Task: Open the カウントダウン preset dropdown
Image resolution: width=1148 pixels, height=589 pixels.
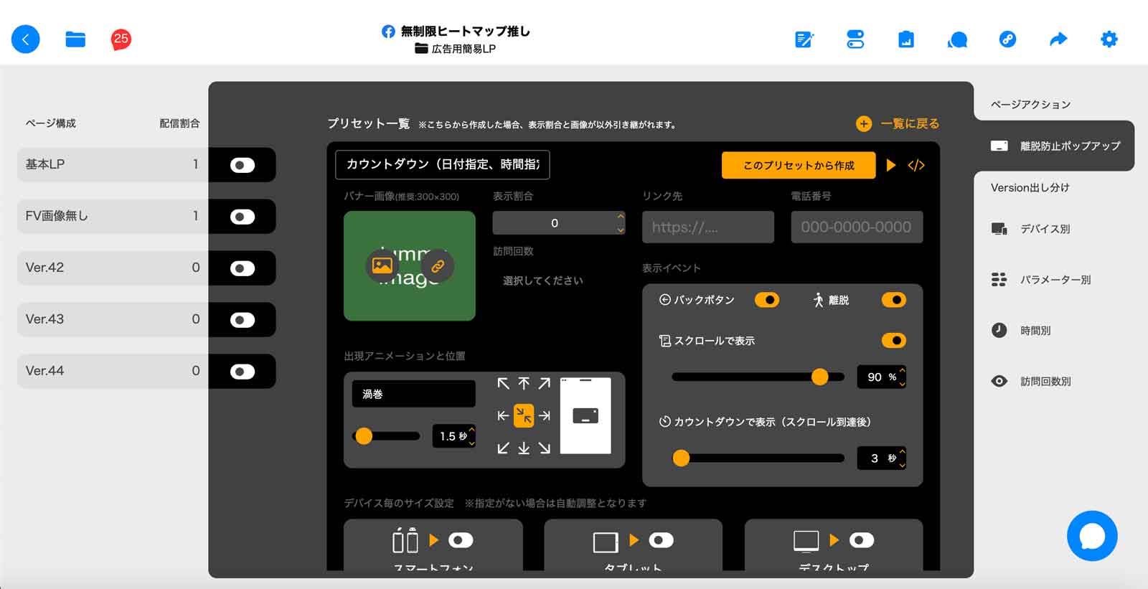Action: pos(443,164)
